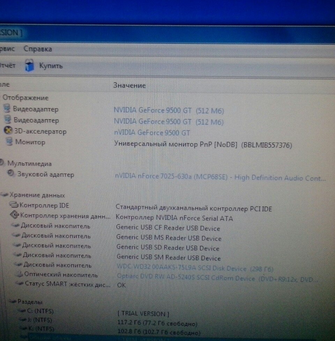335x341 pixels.
Task: Click the Монитор row icon
Action: tap(9, 141)
